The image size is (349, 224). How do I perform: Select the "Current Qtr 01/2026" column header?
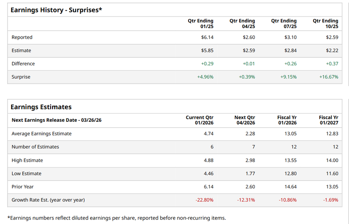click(199, 120)
